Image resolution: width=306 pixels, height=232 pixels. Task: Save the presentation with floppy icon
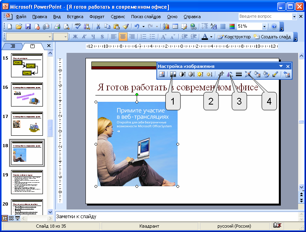point(28,26)
